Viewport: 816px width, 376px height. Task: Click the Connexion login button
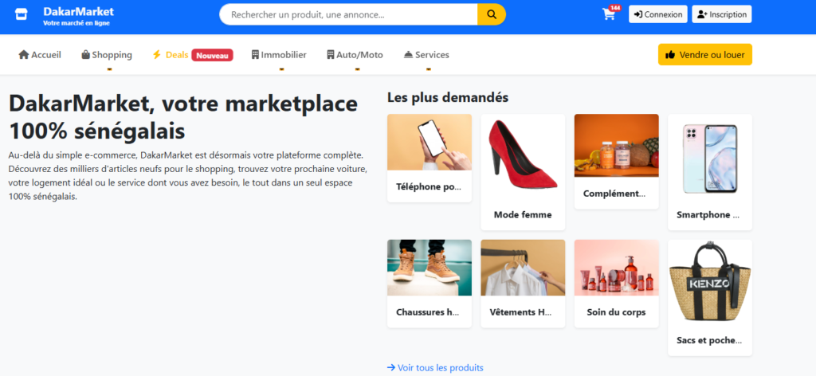tap(657, 14)
